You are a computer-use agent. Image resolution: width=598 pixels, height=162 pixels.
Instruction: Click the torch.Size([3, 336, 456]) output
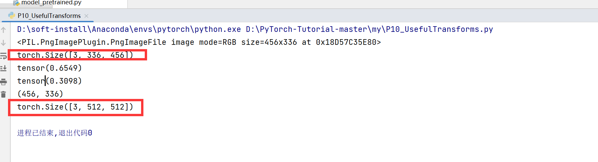75,55
